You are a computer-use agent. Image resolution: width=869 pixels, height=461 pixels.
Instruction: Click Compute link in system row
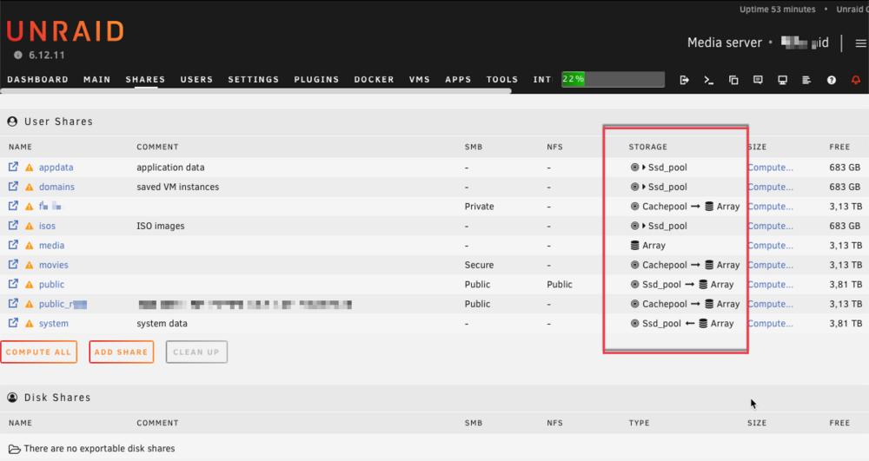[770, 323]
